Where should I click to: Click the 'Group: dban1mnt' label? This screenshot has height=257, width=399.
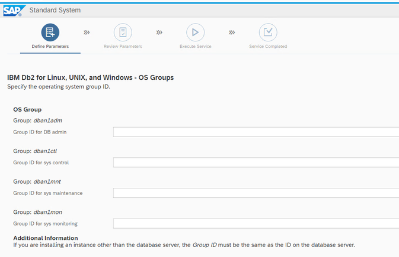click(x=37, y=181)
